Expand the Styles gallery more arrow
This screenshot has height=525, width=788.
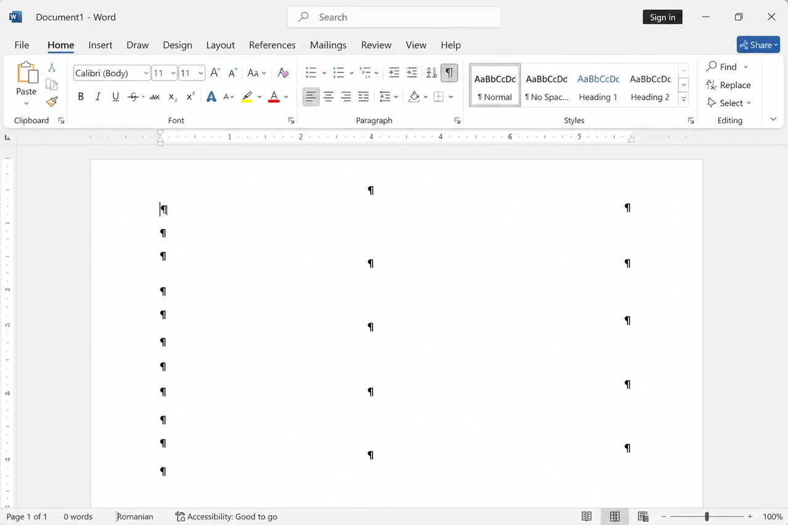(684, 99)
